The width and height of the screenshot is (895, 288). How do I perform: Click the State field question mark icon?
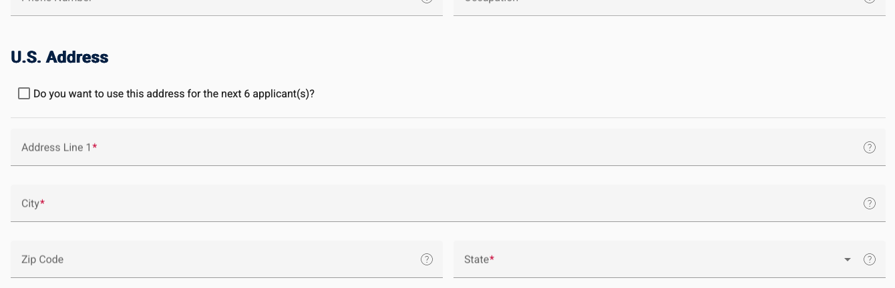click(869, 259)
